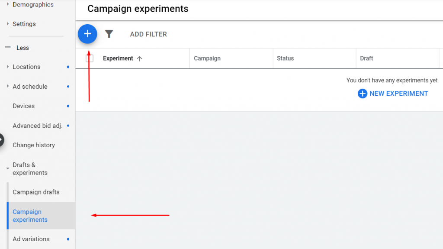Expand the Demographics menu arrow
This screenshot has height=249, width=443.
(x=8, y=4)
